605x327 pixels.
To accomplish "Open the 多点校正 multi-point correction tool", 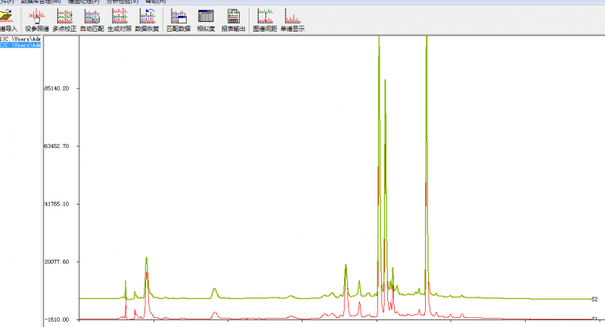I will [x=64, y=20].
